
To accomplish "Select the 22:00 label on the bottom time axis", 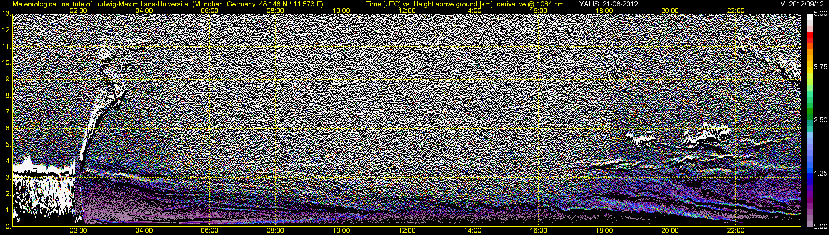I will (x=736, y=231).
